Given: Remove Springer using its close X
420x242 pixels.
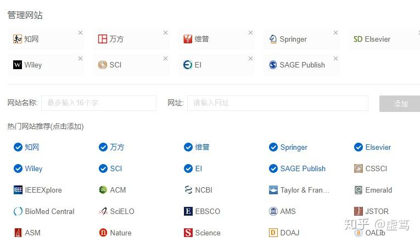Looking at the screenshot, I should (335, 33).
